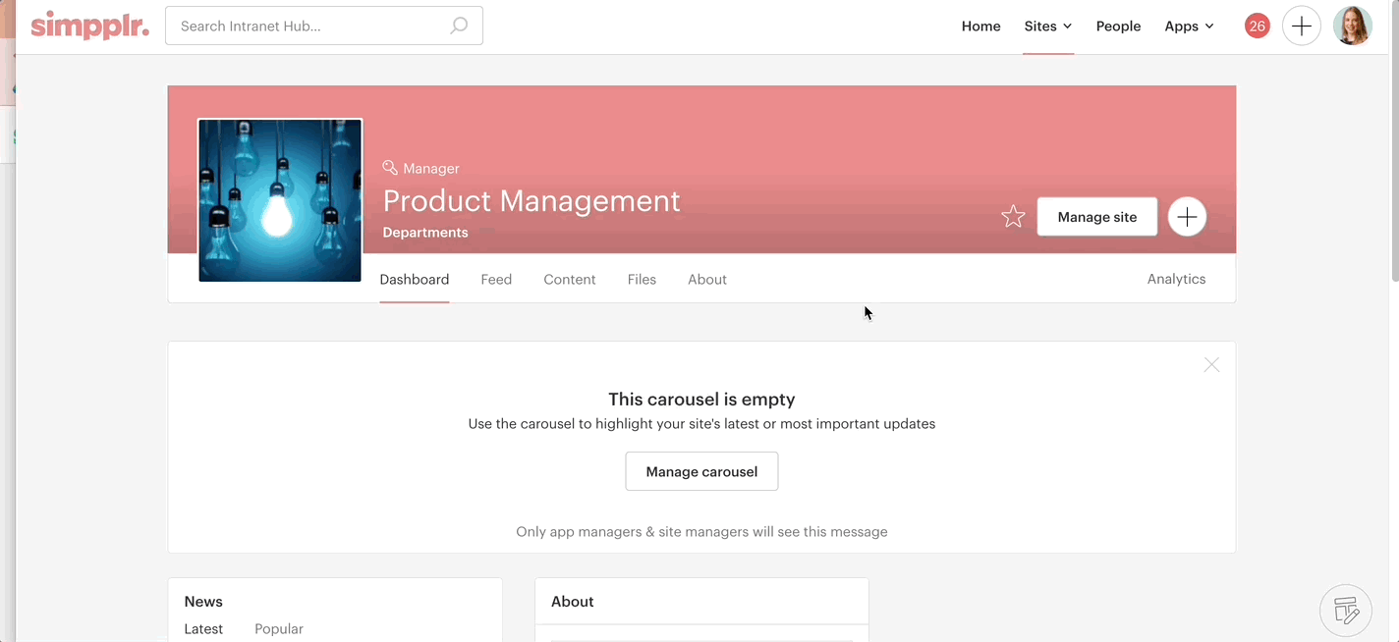Open People in top navigation
Image resolution: width=1399 pixels, height=642 pixels.
pos(1118,27)
